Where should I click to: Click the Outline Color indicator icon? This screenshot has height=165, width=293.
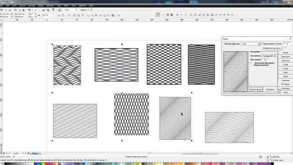click(268, 160)
